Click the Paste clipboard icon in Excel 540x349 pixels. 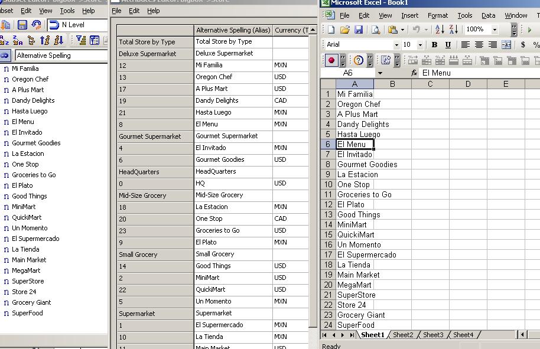click(x=393, y=30)
